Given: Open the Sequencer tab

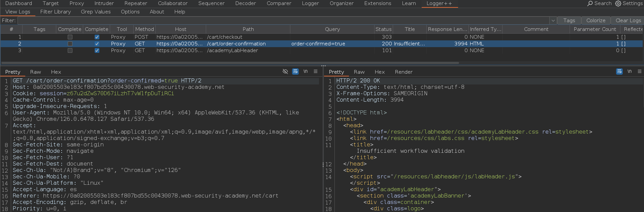Looking at the screenshot, I should 211,3.
